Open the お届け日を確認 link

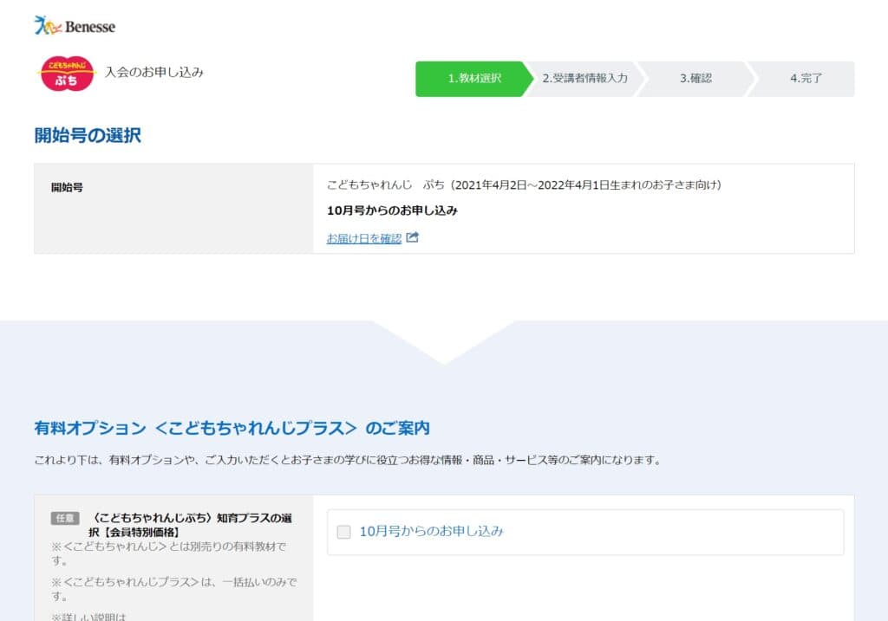coord(363,238)
